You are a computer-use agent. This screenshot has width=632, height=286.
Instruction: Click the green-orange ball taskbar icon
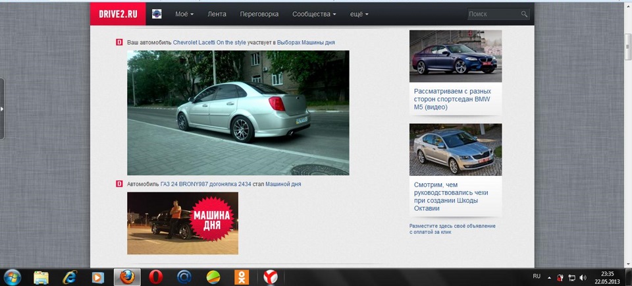point(213,277)
